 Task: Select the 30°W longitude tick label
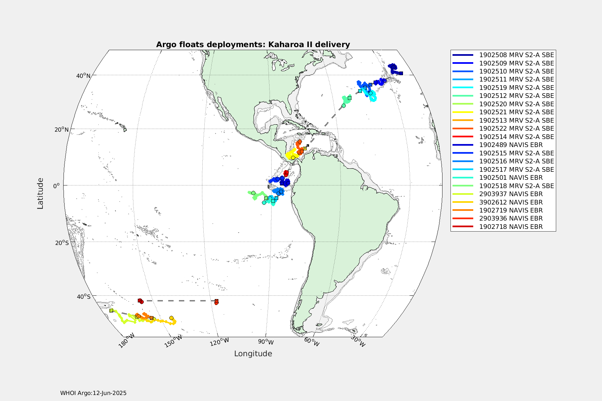pos(358,342)
